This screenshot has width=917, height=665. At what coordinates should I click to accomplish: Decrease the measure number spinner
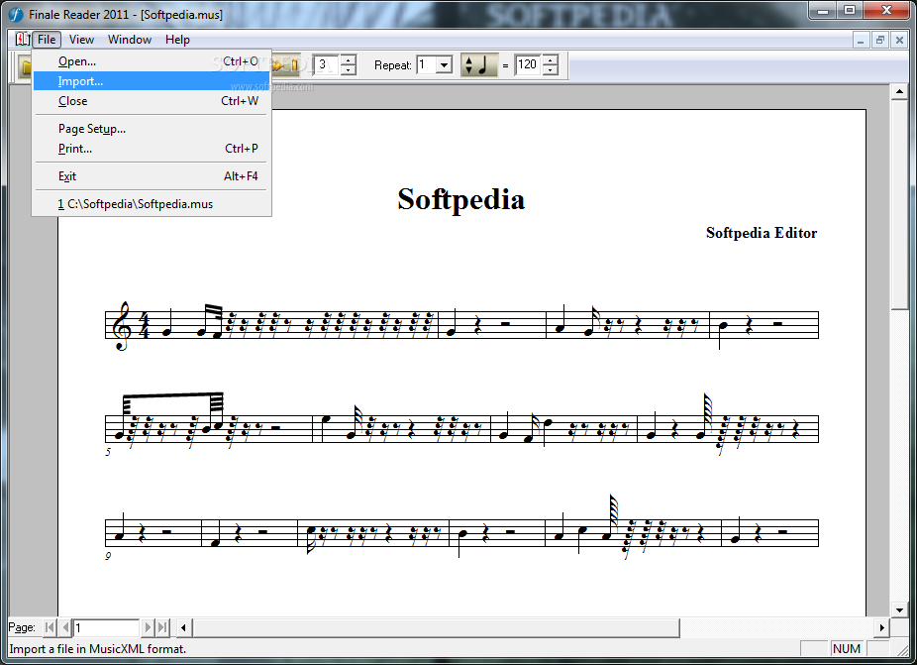[x=348, y=69]
